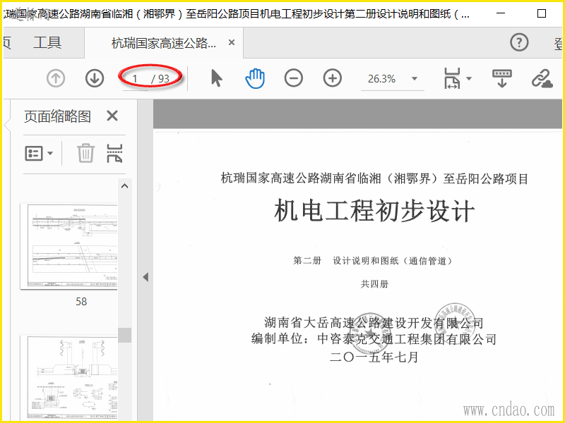Zoom out with the minus button
The image size is (565, 423).
pyautogui.click(x=293, y=78)
